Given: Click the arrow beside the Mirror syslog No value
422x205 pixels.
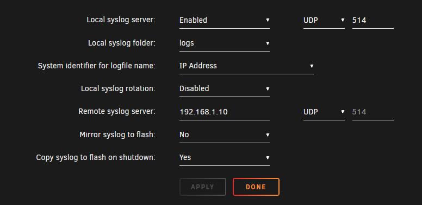Looking at the screenshot, I should (x=268, y=134).
